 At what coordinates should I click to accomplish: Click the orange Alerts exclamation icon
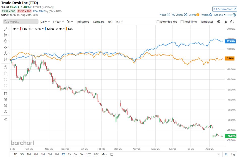click(198, 15)
